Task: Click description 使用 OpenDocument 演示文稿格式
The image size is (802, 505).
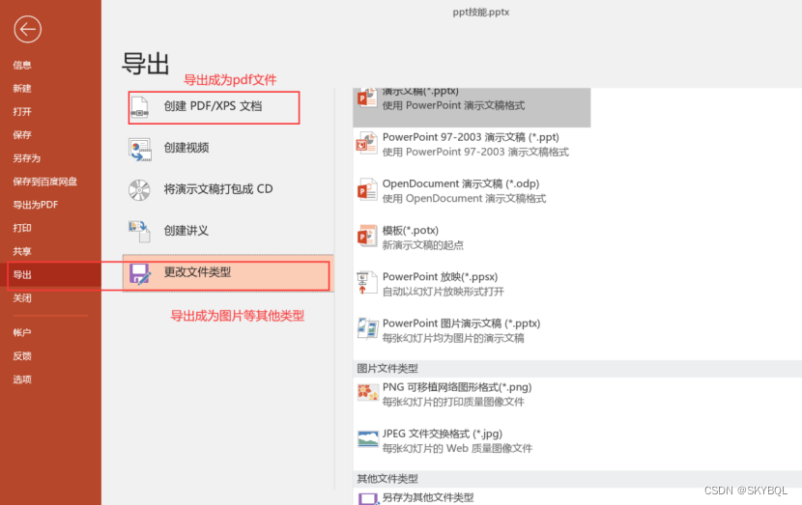Action: pos(464,198)
